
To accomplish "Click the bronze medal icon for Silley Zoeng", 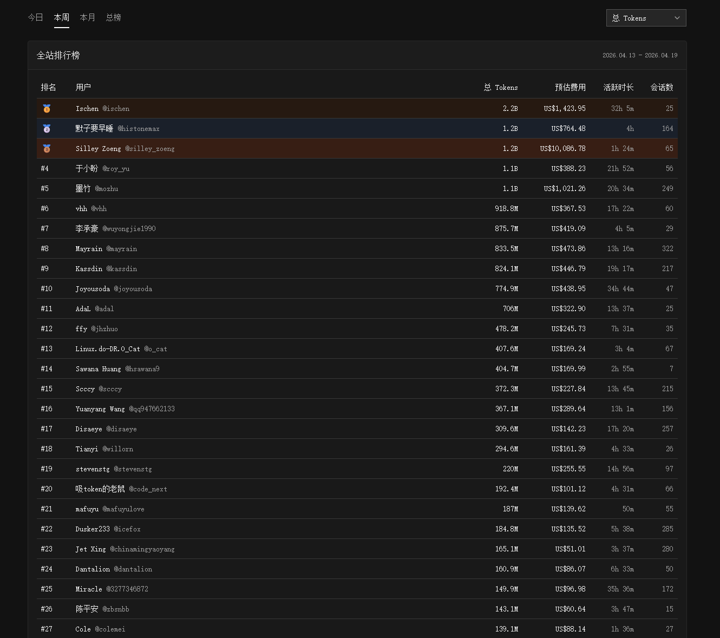I will click(x=47, y=149).
